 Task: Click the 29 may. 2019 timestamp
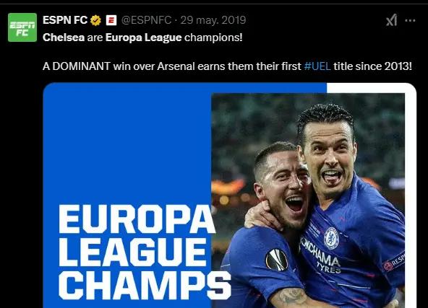pyautogui.click(x=213, y=20)
